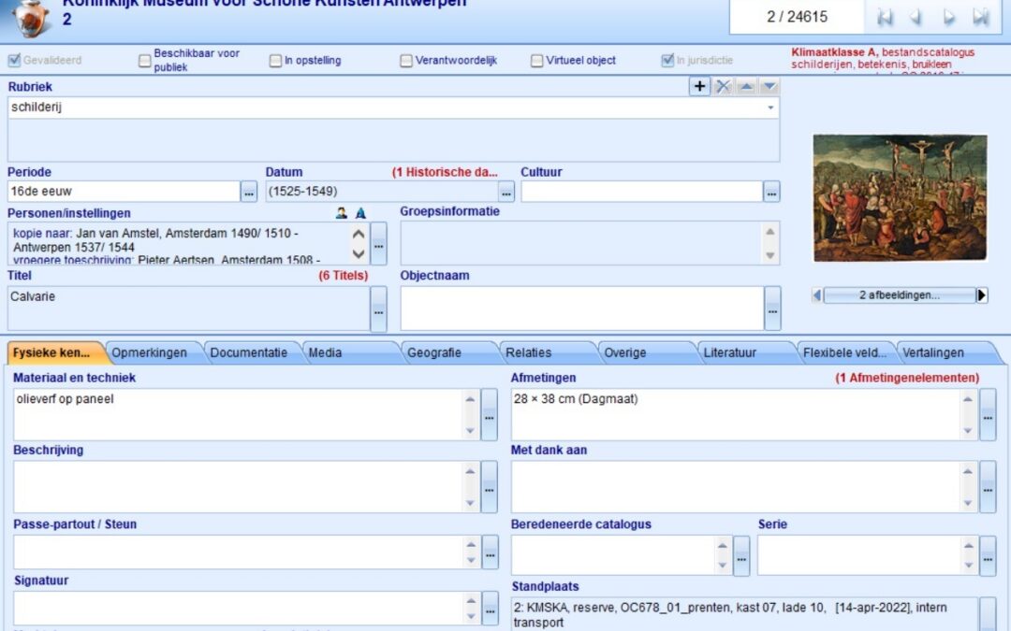Viewport: 1011px width, 631px height.
Task: Open Afmetingen ellipsis button
Action: 988,415
